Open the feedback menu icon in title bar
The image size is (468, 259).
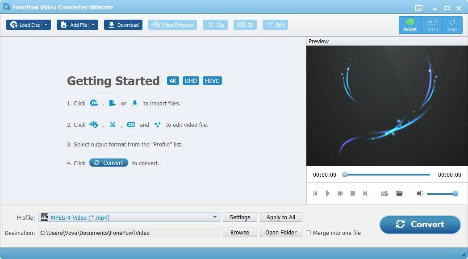point(419,8)
